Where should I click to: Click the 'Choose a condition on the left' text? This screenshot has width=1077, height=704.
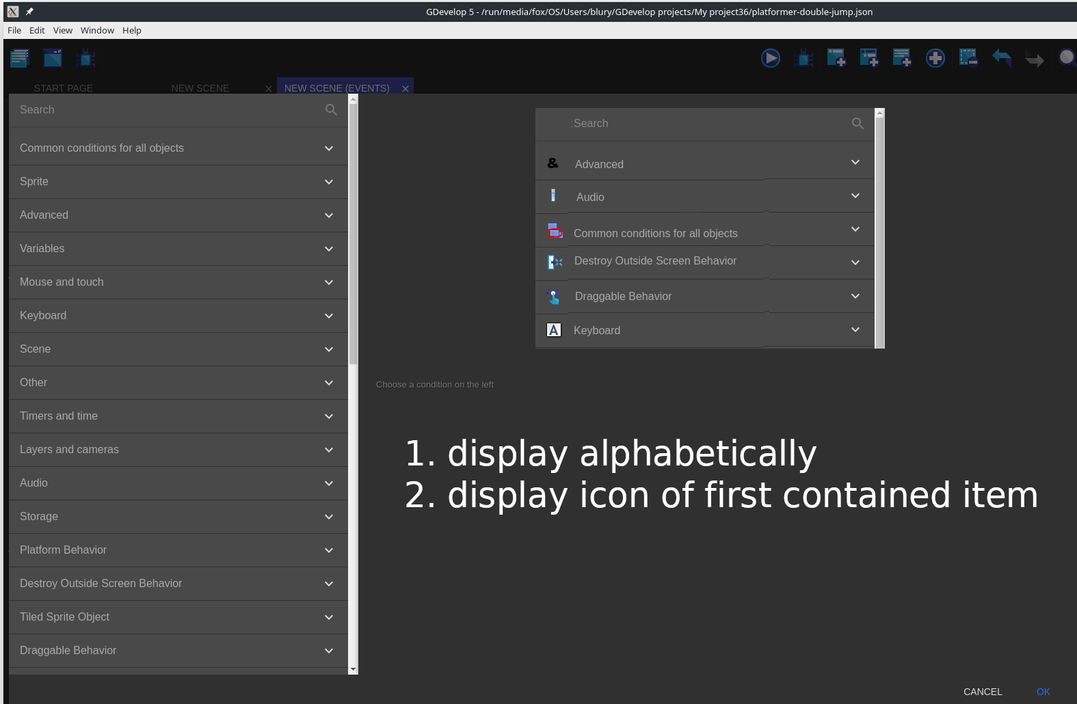(435, 385)
